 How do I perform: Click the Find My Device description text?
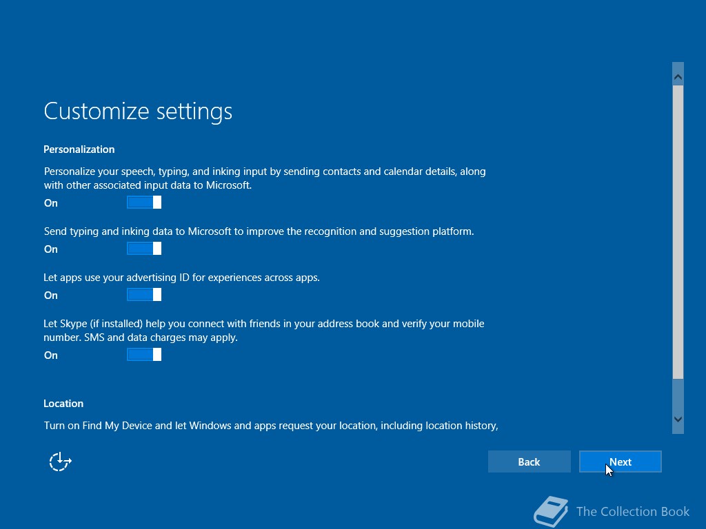click(x=271, y=426)
